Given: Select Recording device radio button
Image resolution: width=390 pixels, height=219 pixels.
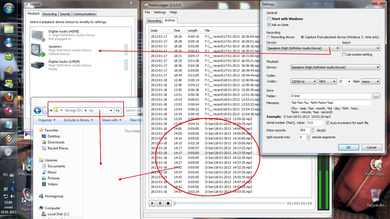Looking at the screenshot, I should tap(268, 37).
